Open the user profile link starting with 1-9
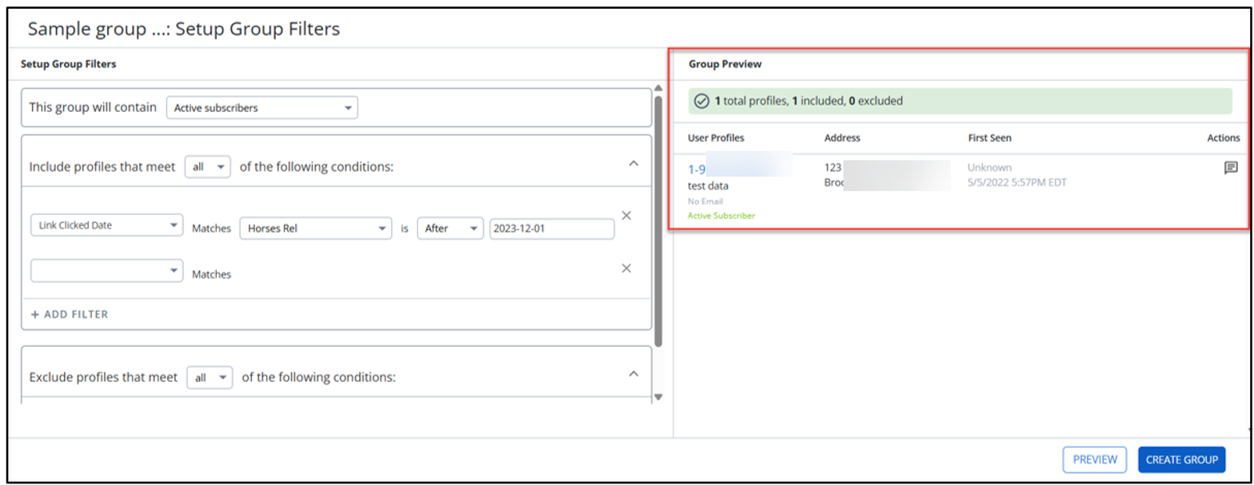The height and width of the screenshot is (485, 1254). [x=697, y=169]
